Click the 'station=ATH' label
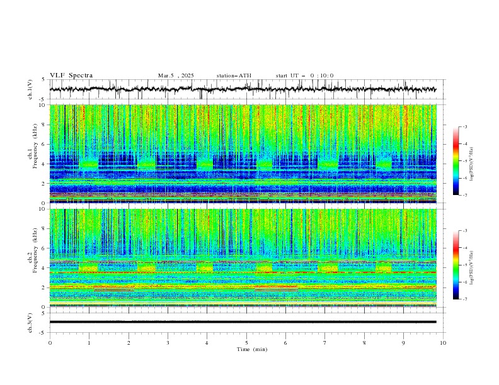499x385 pixels. [234, 75]
